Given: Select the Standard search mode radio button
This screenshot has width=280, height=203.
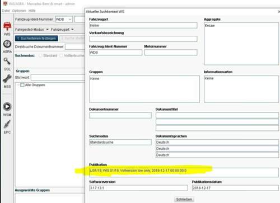Looking at the screenshot, I should coord(40,55).
